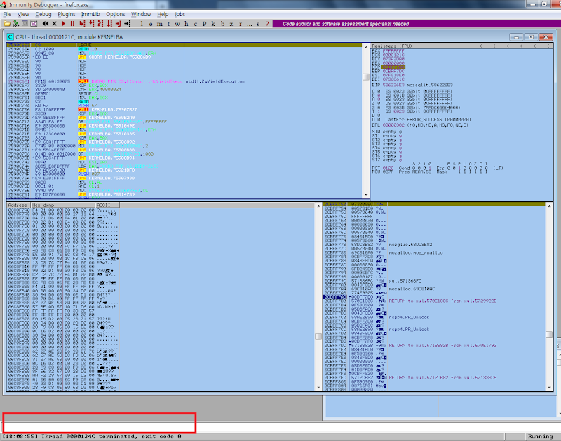Open the ImmLib menu
Screen dimensions: 561x441
pyautogui.click(x=91, y=13)
